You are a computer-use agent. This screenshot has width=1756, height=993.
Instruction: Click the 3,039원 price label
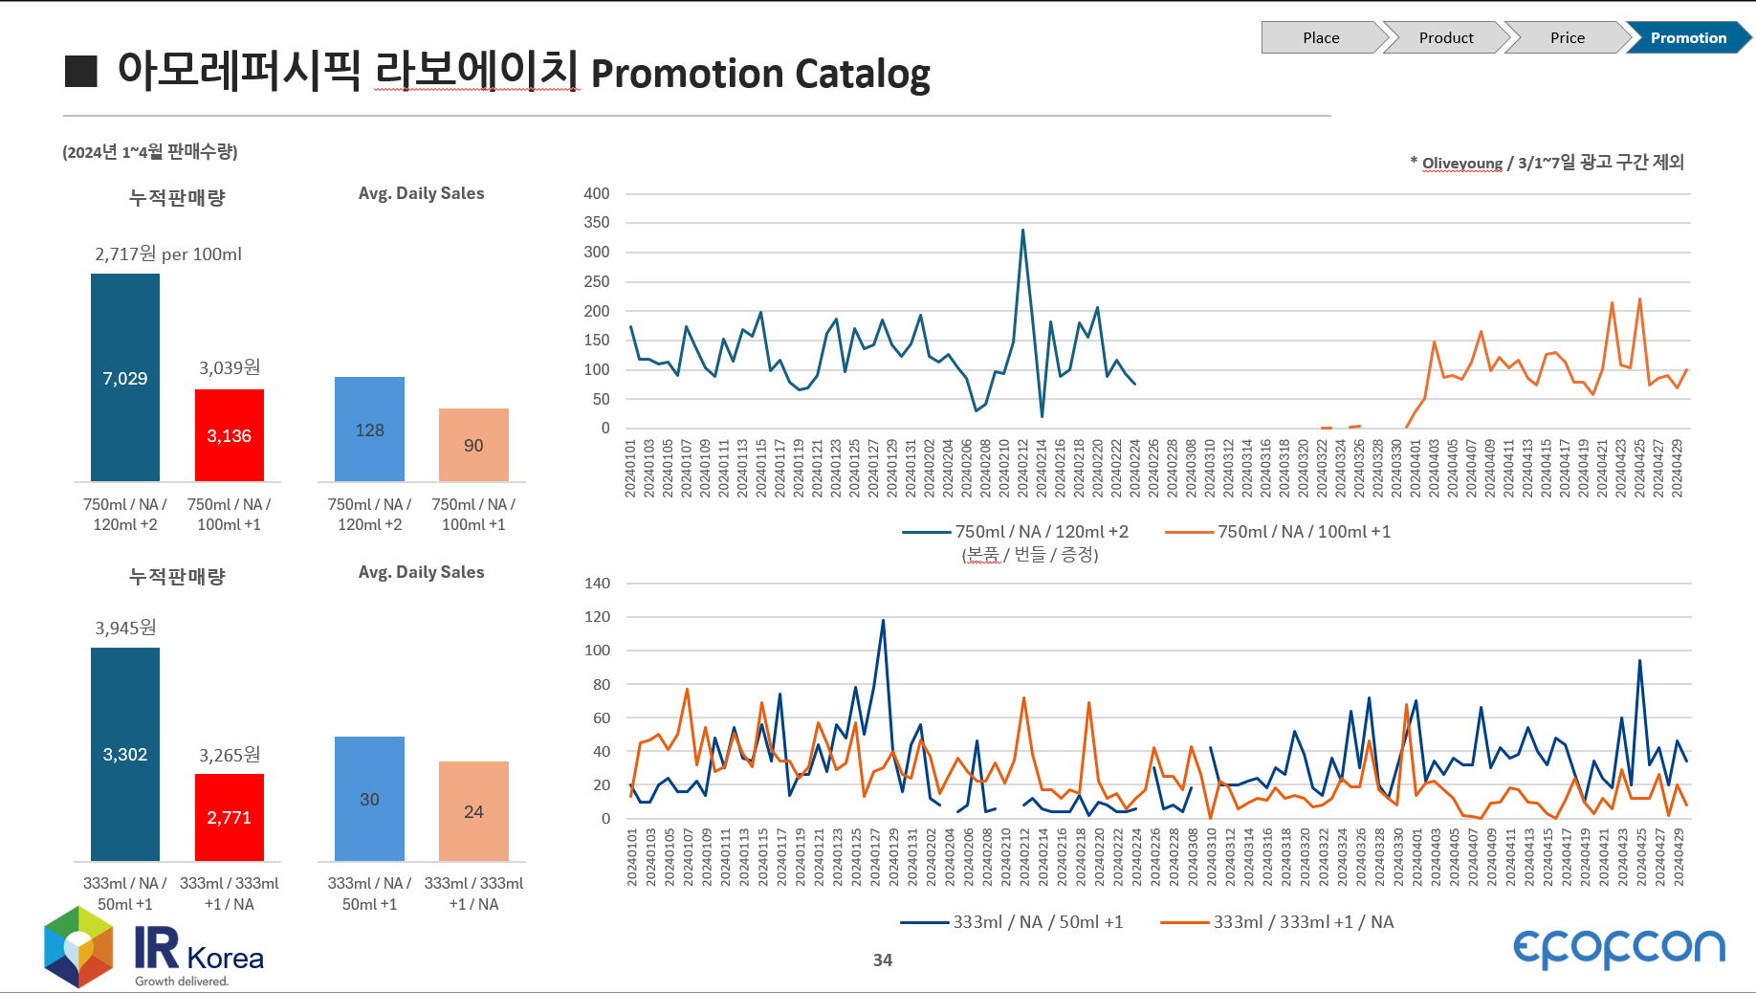230,367
